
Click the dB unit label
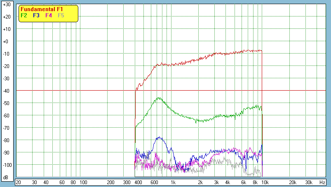tap(7, 178)
